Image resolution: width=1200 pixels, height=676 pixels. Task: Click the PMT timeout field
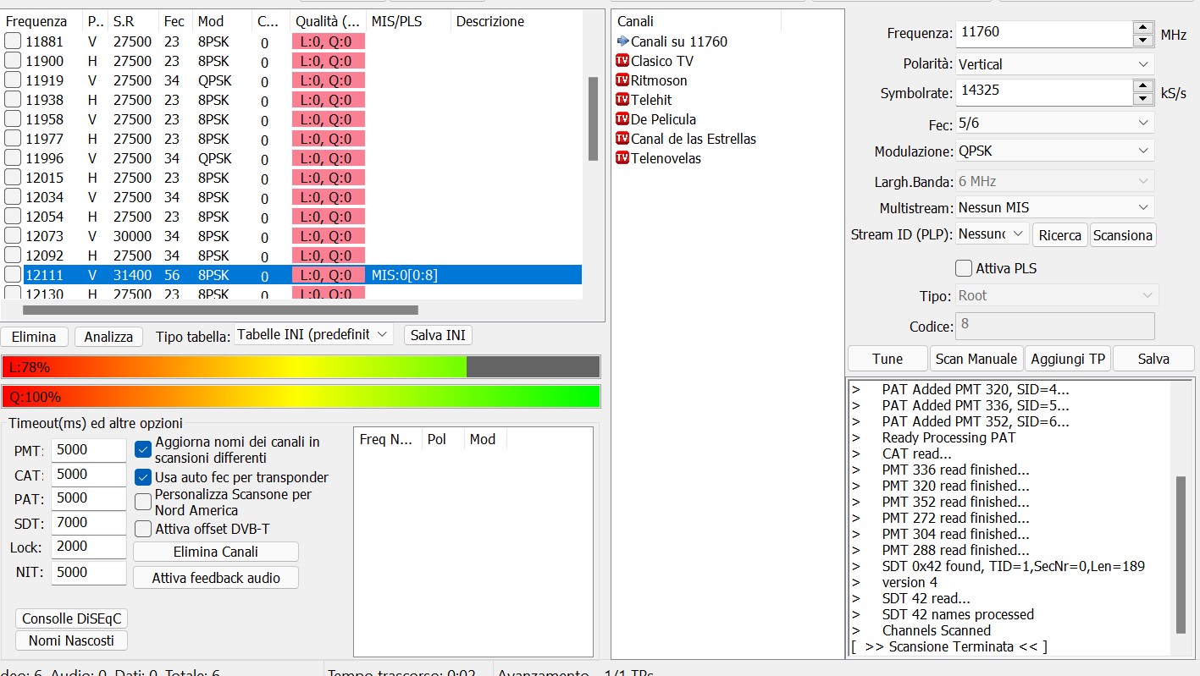[x=88, y=450]
